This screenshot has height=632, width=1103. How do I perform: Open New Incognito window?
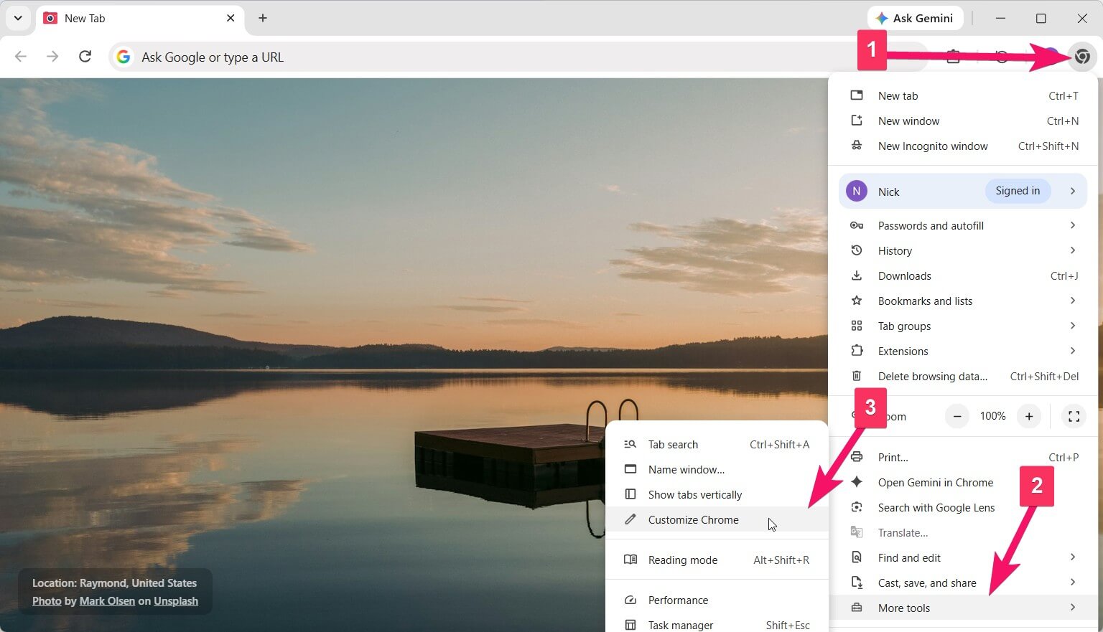963,146
